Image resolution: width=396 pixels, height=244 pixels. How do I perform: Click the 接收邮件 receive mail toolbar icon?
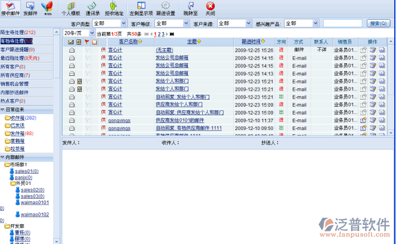tap(11, 8)
